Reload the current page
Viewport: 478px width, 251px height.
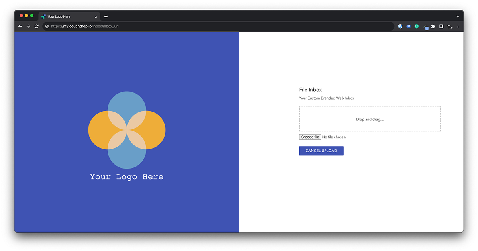pos(37,26)
